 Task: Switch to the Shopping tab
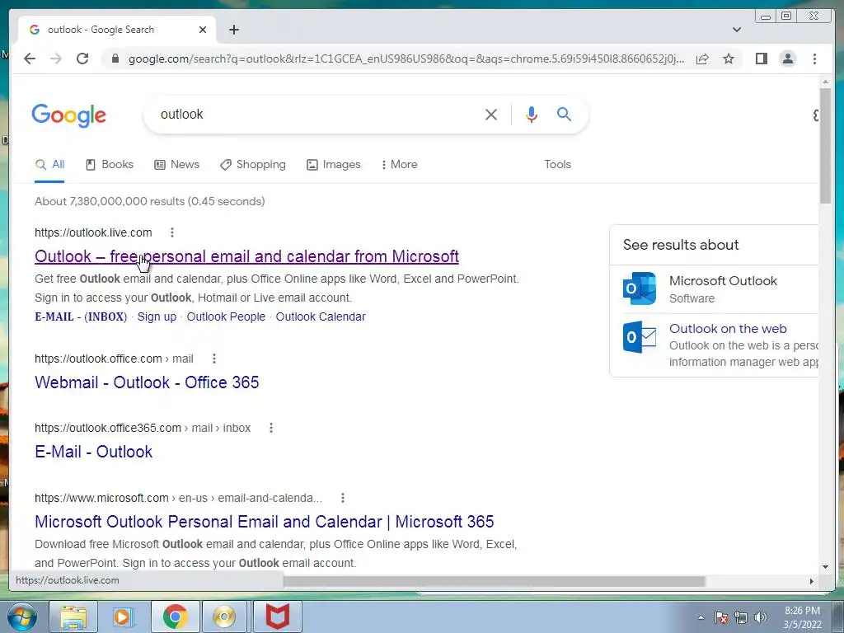pos(252,165)
